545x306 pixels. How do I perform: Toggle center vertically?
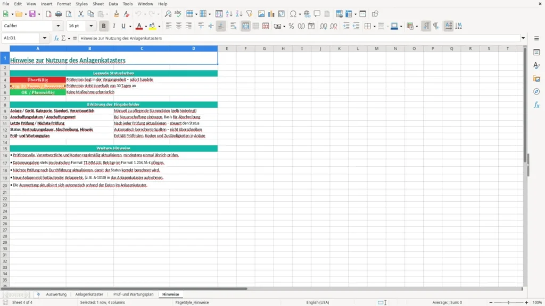click(x=211, y=26)
